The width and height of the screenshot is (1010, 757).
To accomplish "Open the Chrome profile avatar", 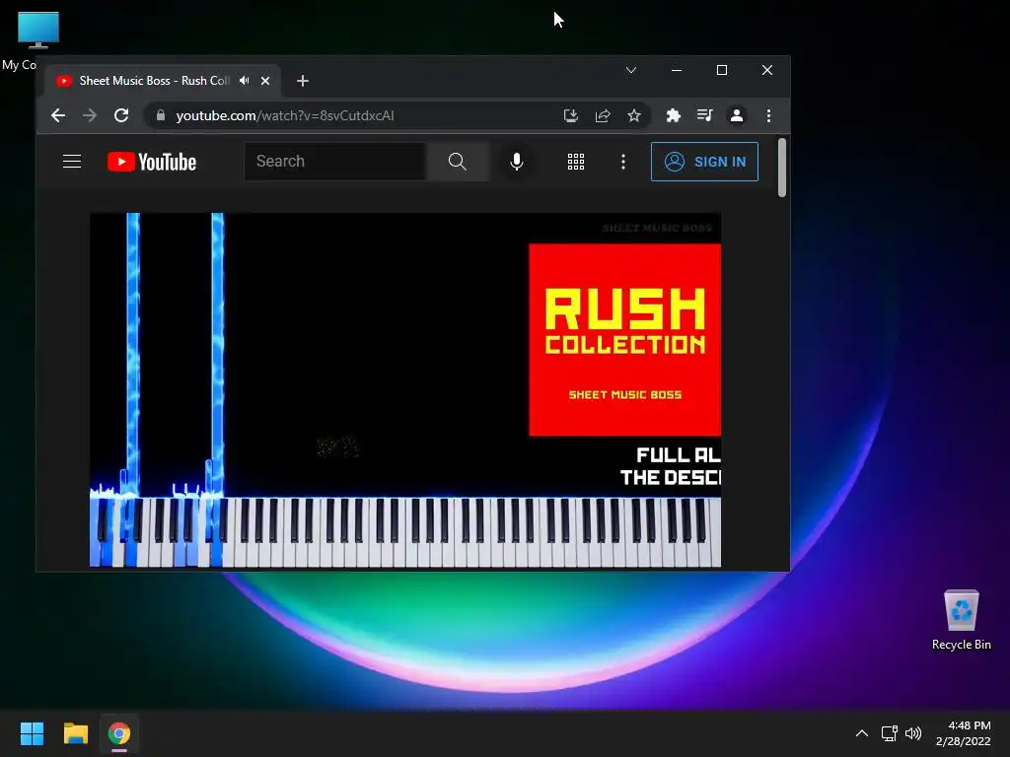I will tap(736, 115).
